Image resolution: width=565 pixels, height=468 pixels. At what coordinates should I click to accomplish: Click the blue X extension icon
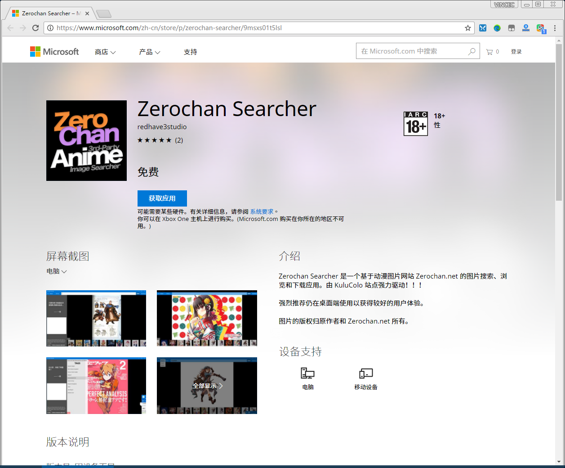click(x=483, y=28)
